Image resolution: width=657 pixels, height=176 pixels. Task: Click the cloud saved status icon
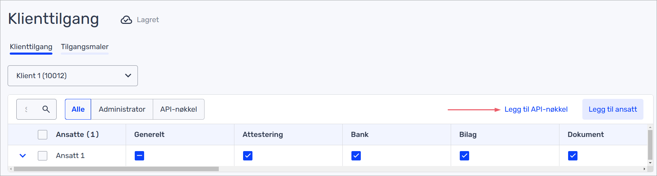[126, 20]
